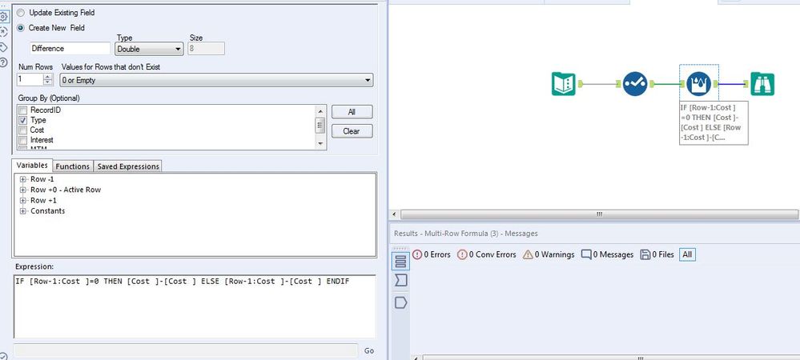The height and width of the screenshot is (360, 800).
Task: Click the Multi-Row Formula annotation text box
Action: [x=714, y=123]
